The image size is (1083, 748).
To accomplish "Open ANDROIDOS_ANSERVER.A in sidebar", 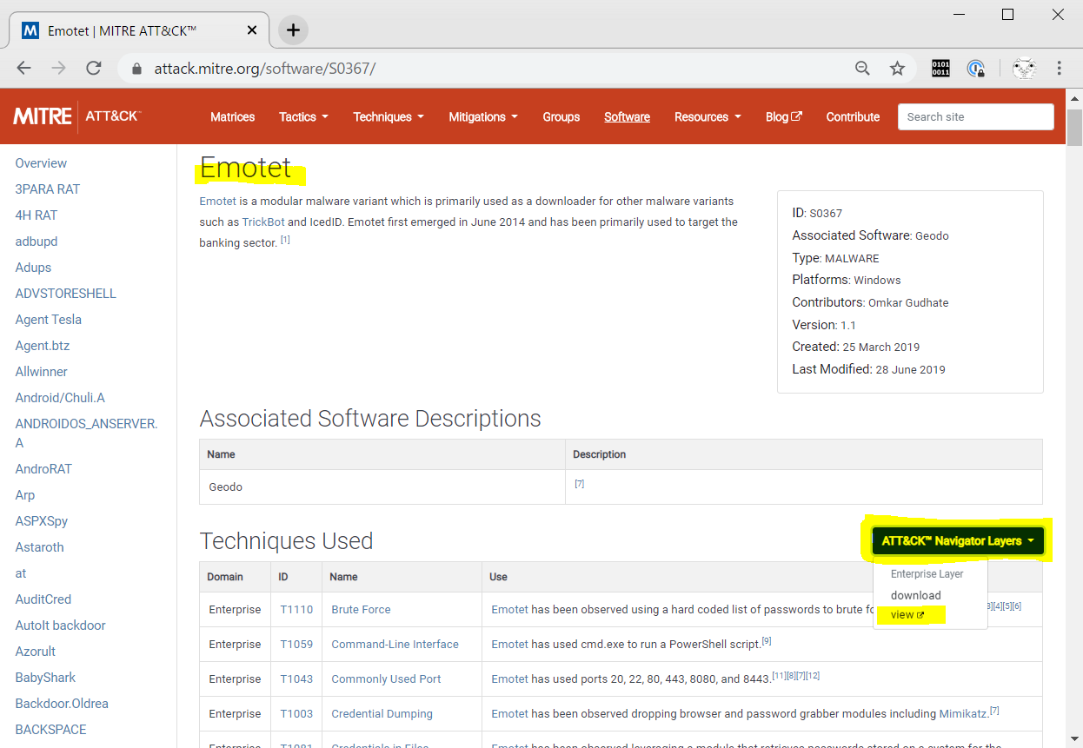I will tap(87, 434).
